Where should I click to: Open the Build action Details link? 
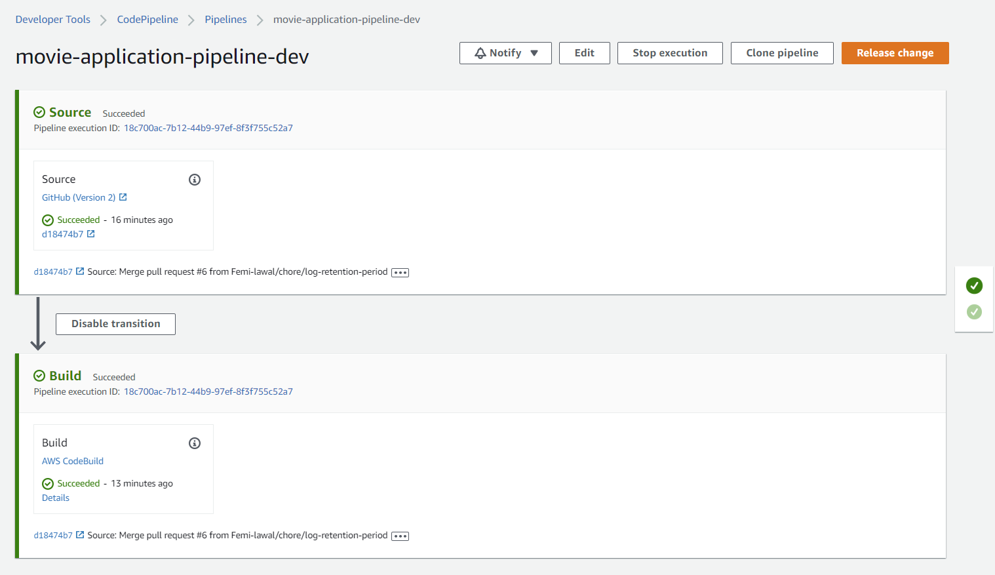click(56, 498)
